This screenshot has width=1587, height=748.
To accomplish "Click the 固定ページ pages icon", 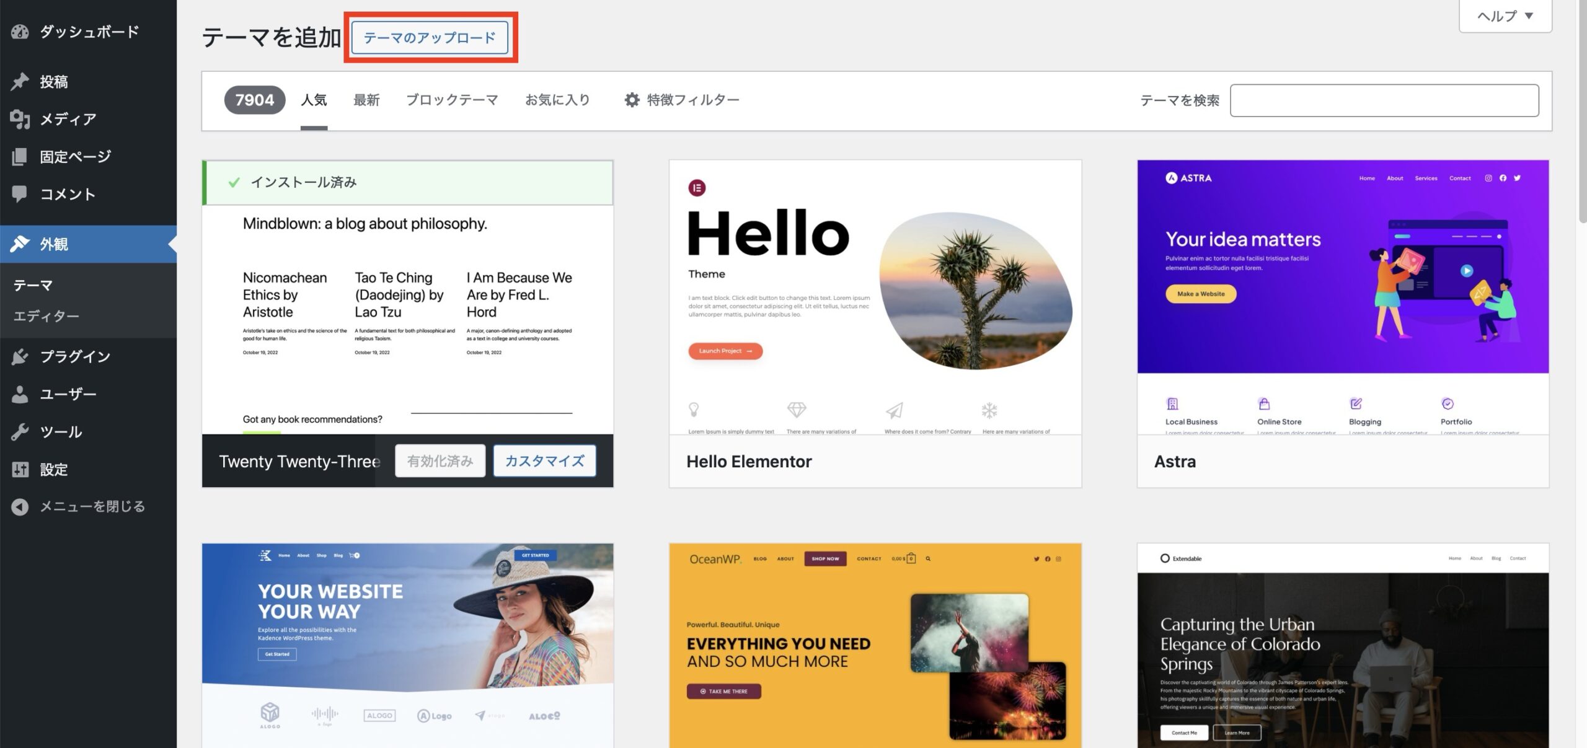I will click(20, 156).
